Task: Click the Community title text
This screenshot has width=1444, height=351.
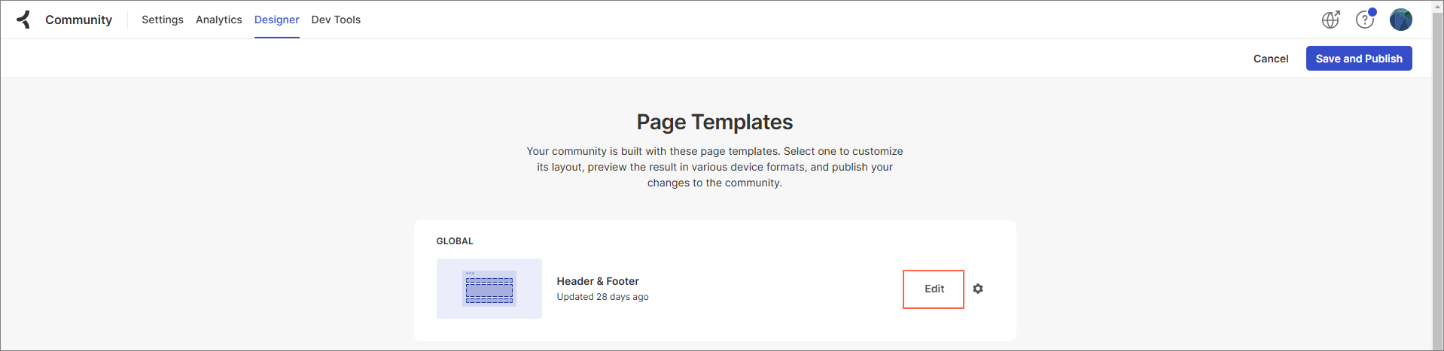Action: click(x=78, y=20)
